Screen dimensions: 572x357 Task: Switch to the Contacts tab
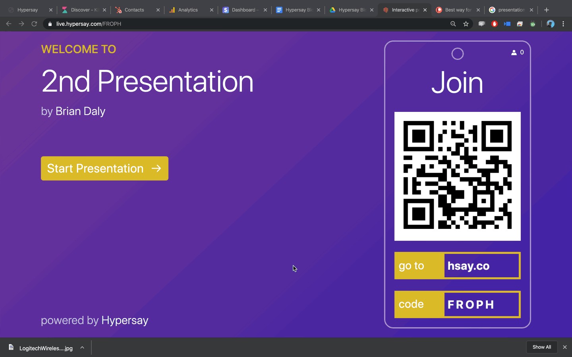134,10
